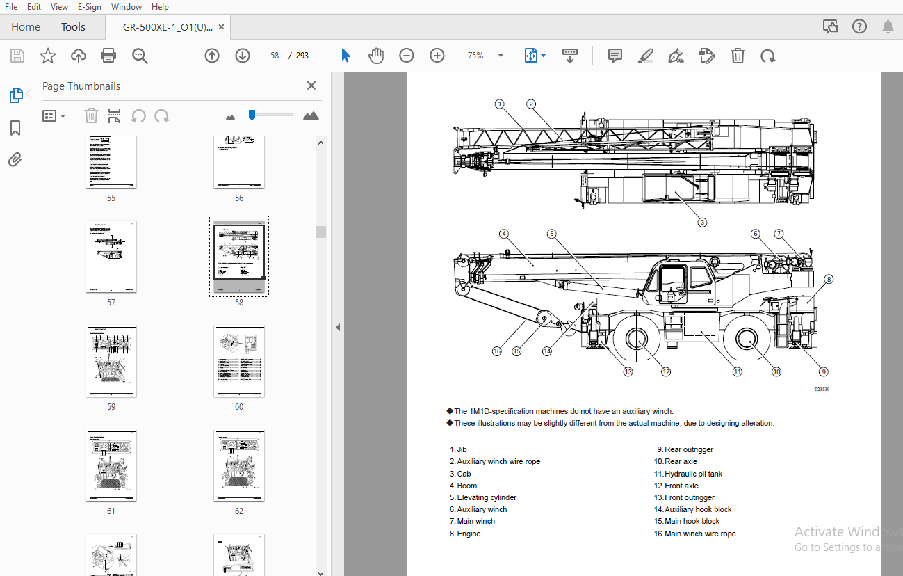
Task: Activate the Hand pan tool
Action: [376, 56]
